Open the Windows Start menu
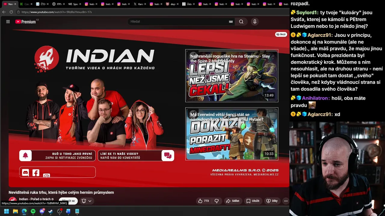 (6, 211)
